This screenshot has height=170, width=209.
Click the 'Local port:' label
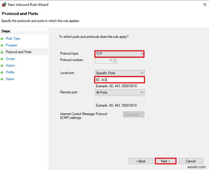point(68,73)
